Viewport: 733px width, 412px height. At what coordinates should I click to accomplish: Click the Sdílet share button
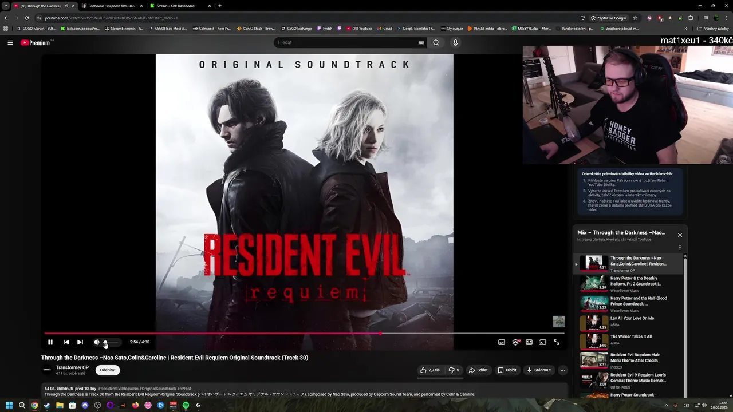point(478,370)
